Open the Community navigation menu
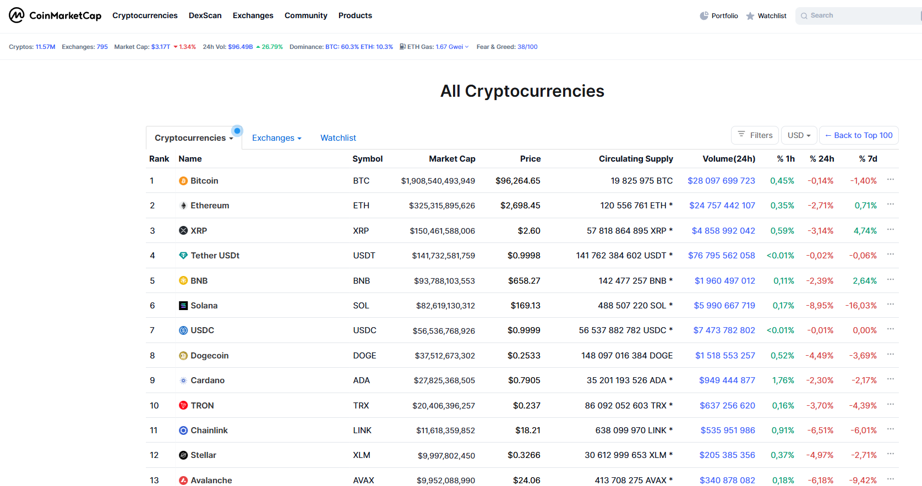922x486 pixels. pos(305,15)
